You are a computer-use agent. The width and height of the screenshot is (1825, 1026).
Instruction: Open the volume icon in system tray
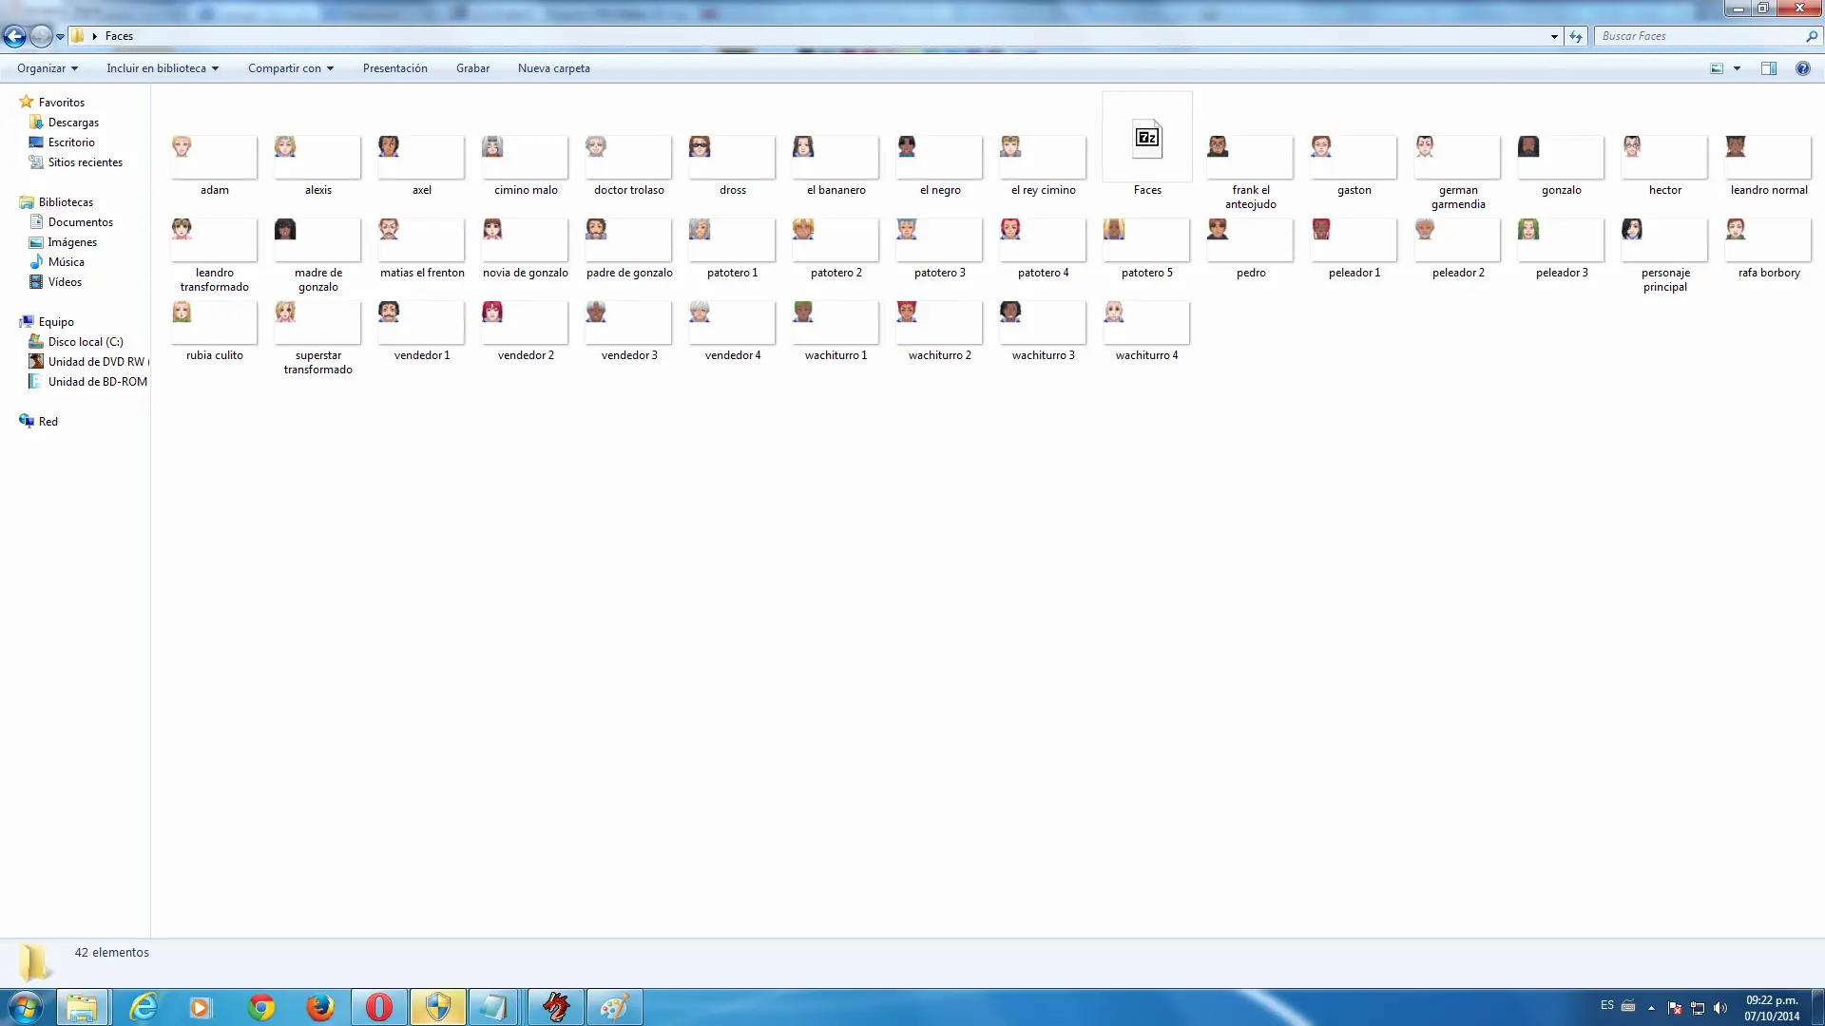pyautogui.click(x=1719, y=1008)
